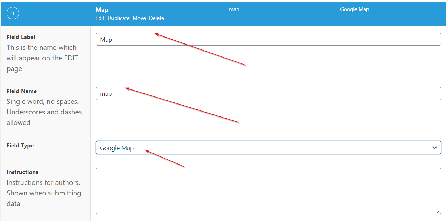Image resolution: width=446 pixels, height=221 pixels.
Task: Click the Move link in field header
Action: click(139, 18)
